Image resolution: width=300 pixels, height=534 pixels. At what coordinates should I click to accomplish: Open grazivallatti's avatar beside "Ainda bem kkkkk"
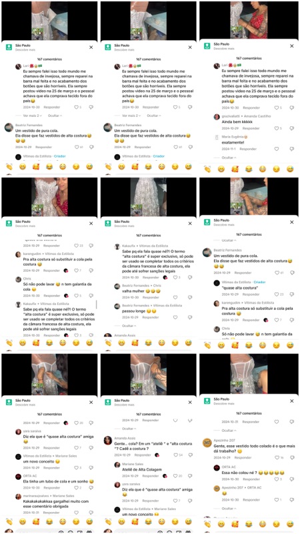[217, 117]
